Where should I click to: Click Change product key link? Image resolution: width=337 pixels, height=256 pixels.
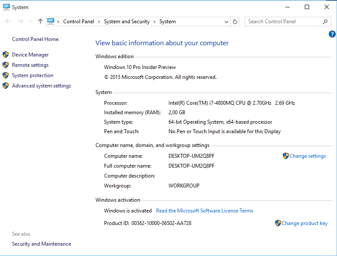pyautogui.click(x=304, y=223)
